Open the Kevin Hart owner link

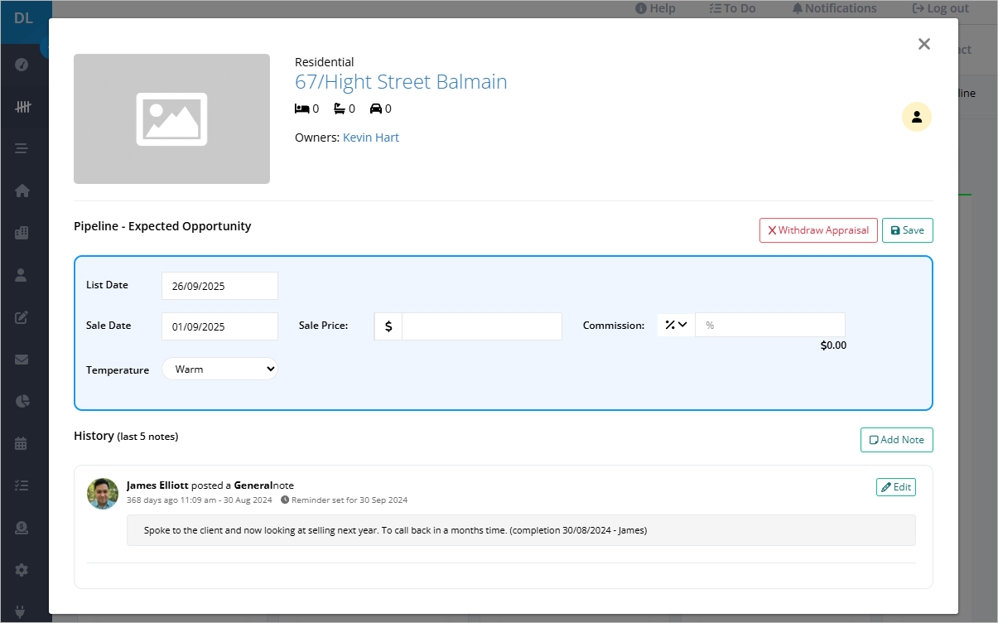370,137
